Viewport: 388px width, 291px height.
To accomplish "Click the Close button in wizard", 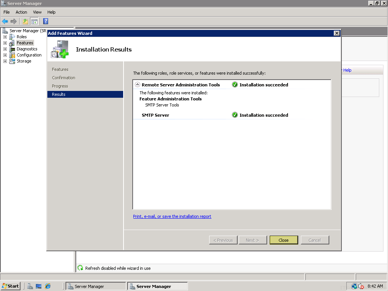I will pos(283,240).
